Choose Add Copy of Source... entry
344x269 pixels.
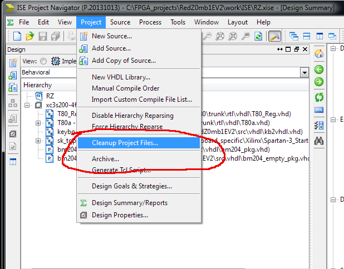[139, 61]
